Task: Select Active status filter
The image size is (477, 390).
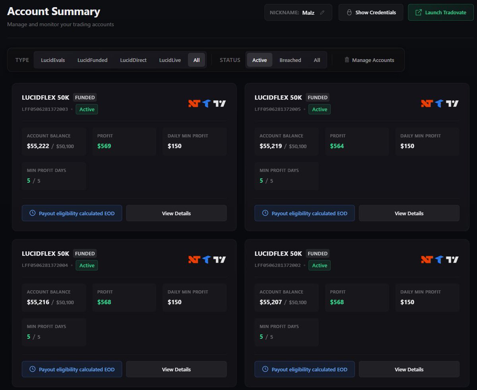Action: tap(260, 60)
